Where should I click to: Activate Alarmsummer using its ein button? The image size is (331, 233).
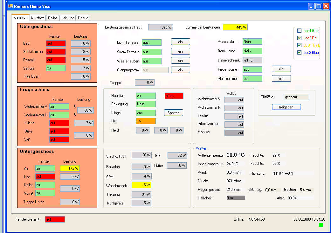(x=281, y=78)
